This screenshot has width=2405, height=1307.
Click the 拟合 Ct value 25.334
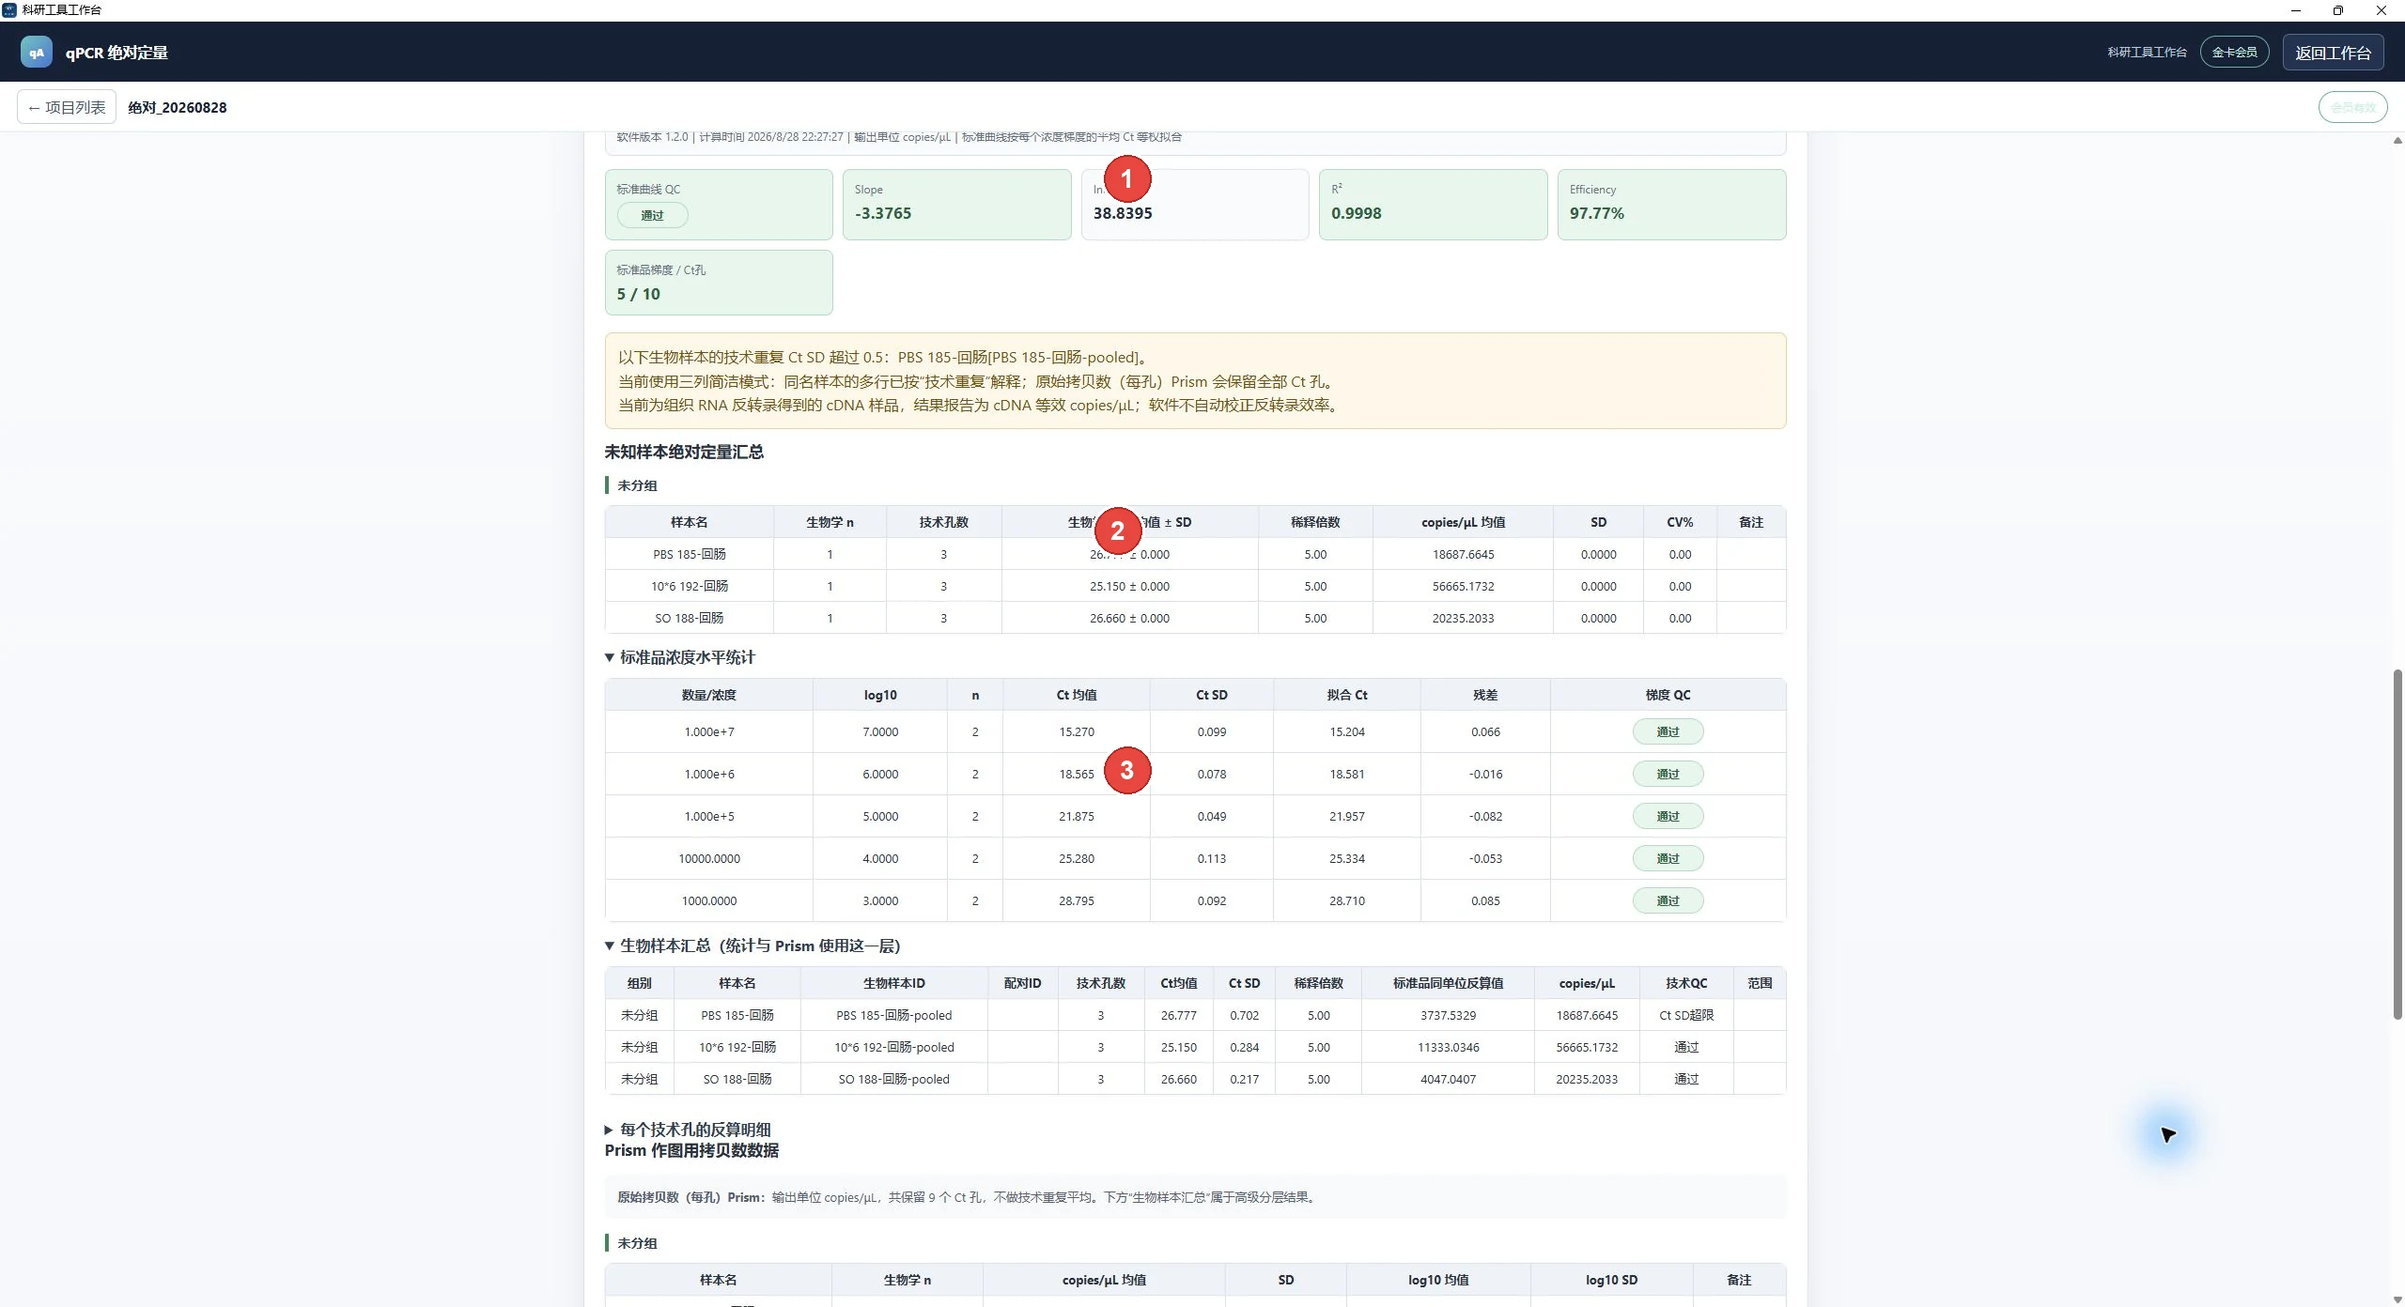[1347, 858]
